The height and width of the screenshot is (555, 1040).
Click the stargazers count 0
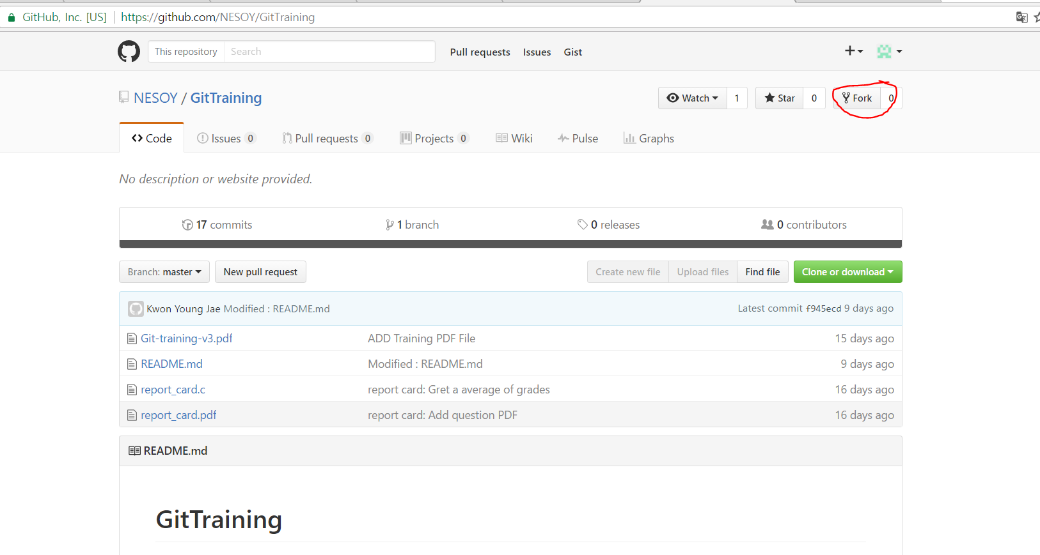814,98
